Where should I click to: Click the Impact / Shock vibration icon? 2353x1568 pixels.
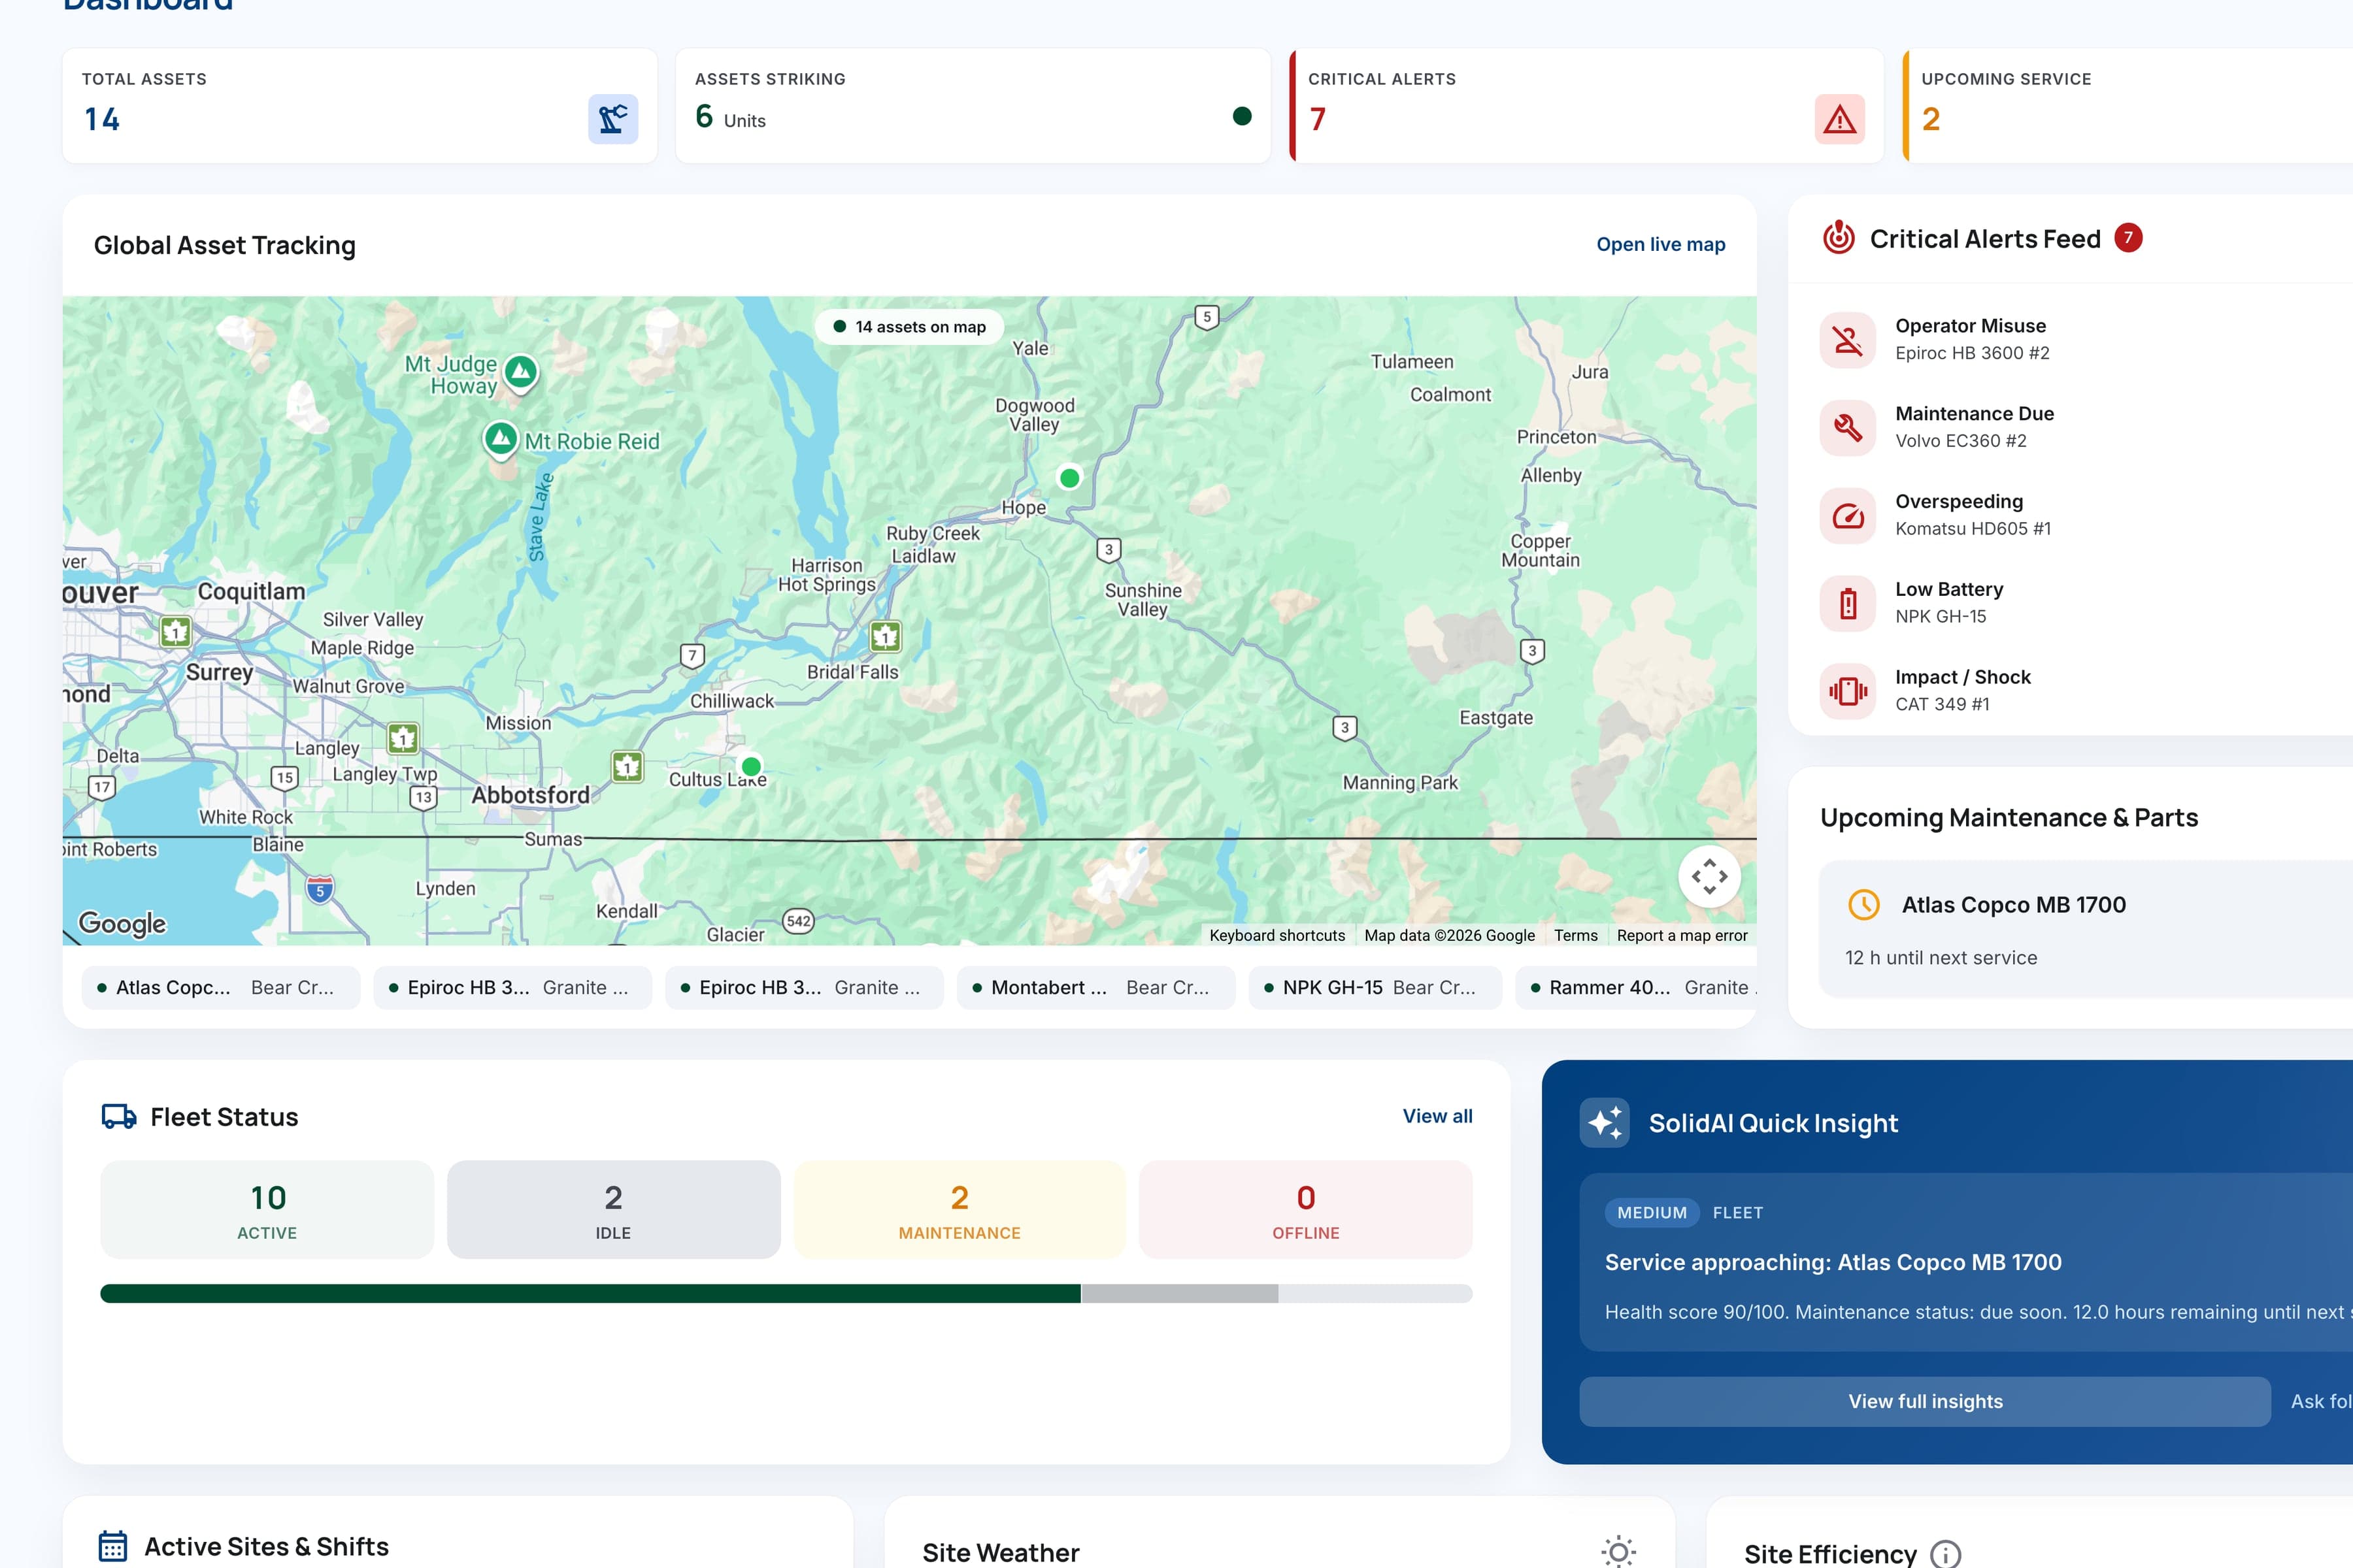tap(1848, 691)
